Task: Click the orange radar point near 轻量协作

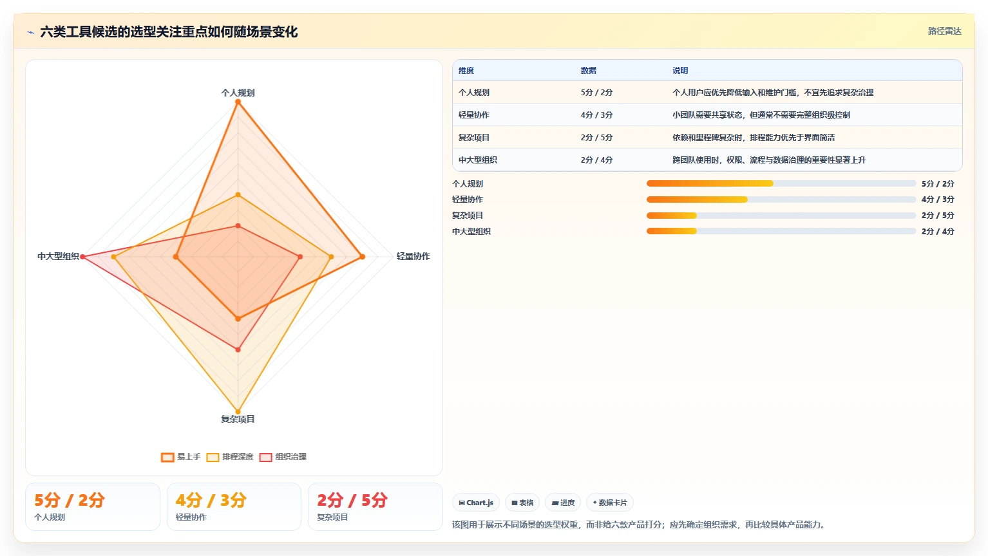Action: [362, 257]
